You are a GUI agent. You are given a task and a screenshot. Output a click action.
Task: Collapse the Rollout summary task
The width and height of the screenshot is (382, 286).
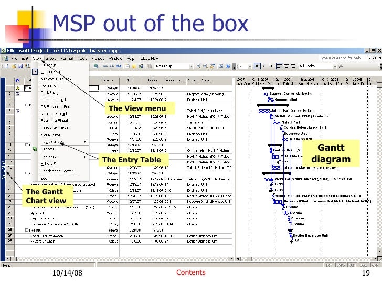click(x=27, y=230)
